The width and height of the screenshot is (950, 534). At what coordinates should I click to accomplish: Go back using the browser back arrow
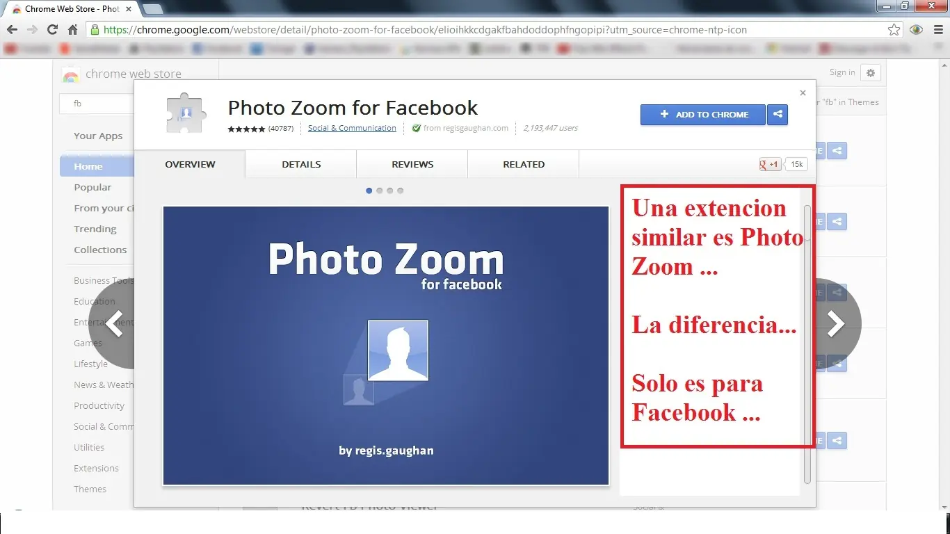[12, 30]
